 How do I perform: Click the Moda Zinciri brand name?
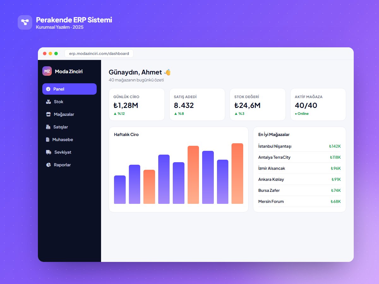pyautogui.click(x=69, y=71)
